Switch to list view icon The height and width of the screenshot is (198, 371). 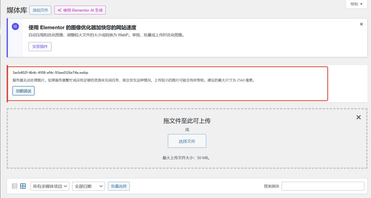coord(15,186)
